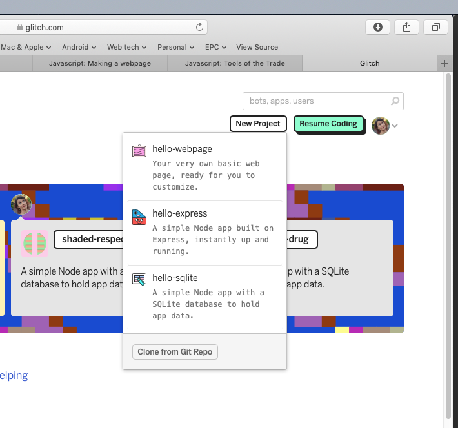The height and width of the screenshot is (428, 458).
Task: Open Safari downloads button
Action: (x=377, y=27)
